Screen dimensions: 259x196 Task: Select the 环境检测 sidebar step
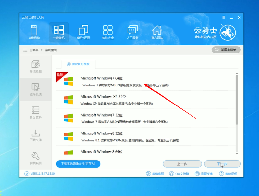[x=35, y=67]
